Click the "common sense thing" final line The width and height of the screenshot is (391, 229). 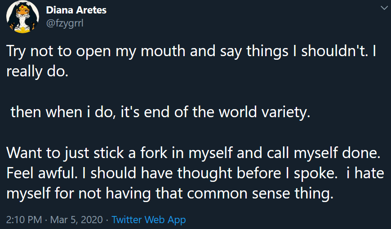click(x=170, y=194)
